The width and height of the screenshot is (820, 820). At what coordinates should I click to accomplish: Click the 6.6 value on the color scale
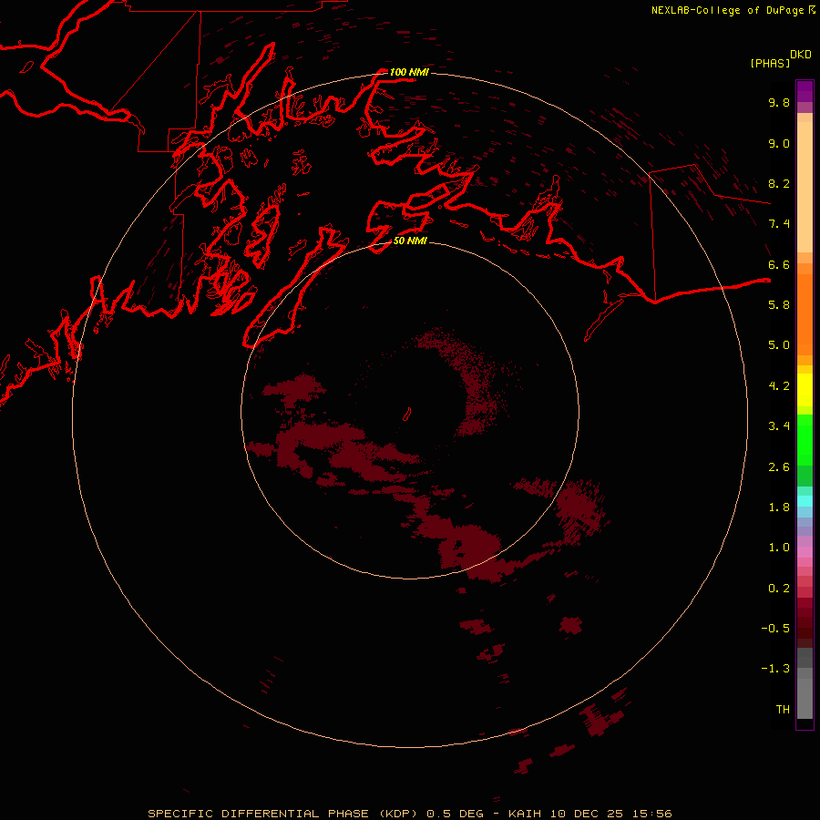click(779, 264)
